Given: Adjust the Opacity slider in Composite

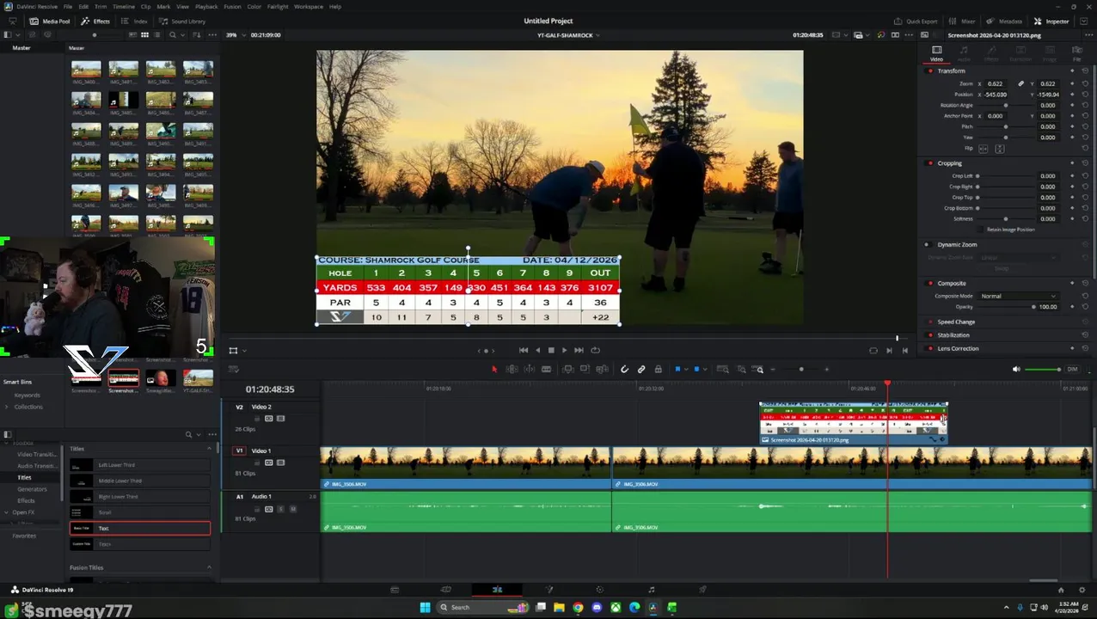Looking at the screenshot, I should pos(1005,307).
